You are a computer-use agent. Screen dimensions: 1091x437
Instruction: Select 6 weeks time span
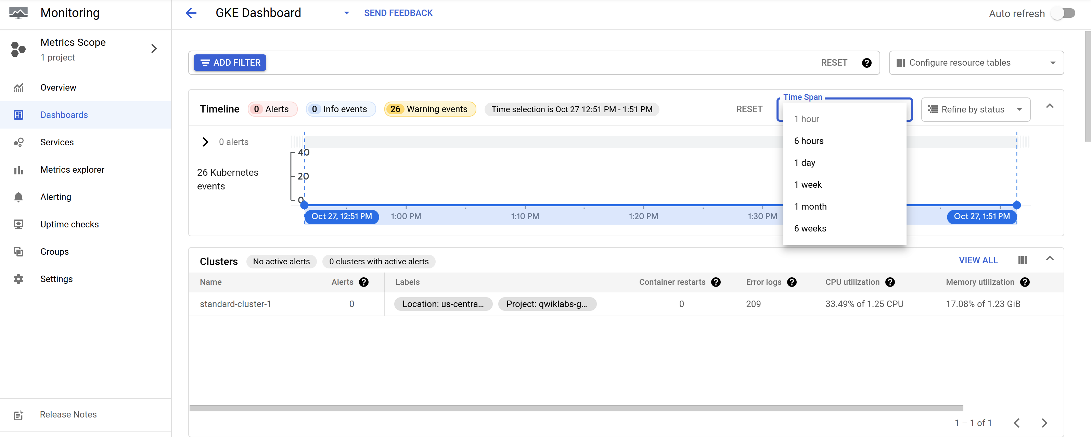(x=845, y=229)
